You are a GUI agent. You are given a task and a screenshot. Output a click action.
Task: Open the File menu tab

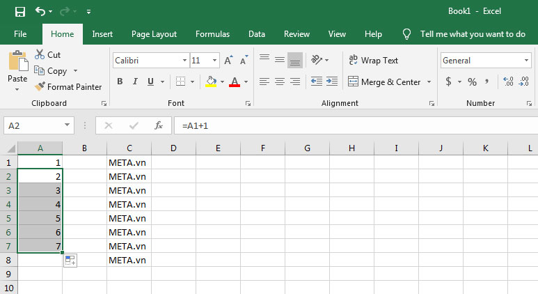[x=20, y=34]
